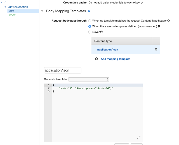Click blue dot beside Body Mapping Templates

[89, 11]
